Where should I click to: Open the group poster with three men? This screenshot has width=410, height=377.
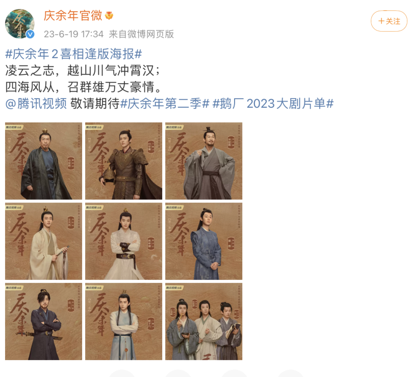(203, 321)
